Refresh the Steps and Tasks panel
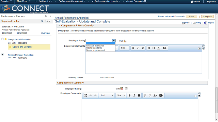This screenshot has width=218, height=122. tap(42, 21)
